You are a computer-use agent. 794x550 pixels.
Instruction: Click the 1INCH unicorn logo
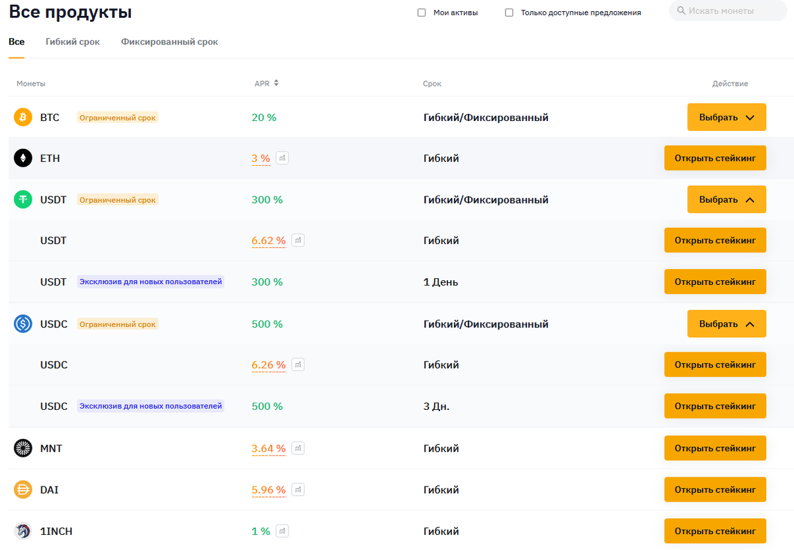click(23, 531)
